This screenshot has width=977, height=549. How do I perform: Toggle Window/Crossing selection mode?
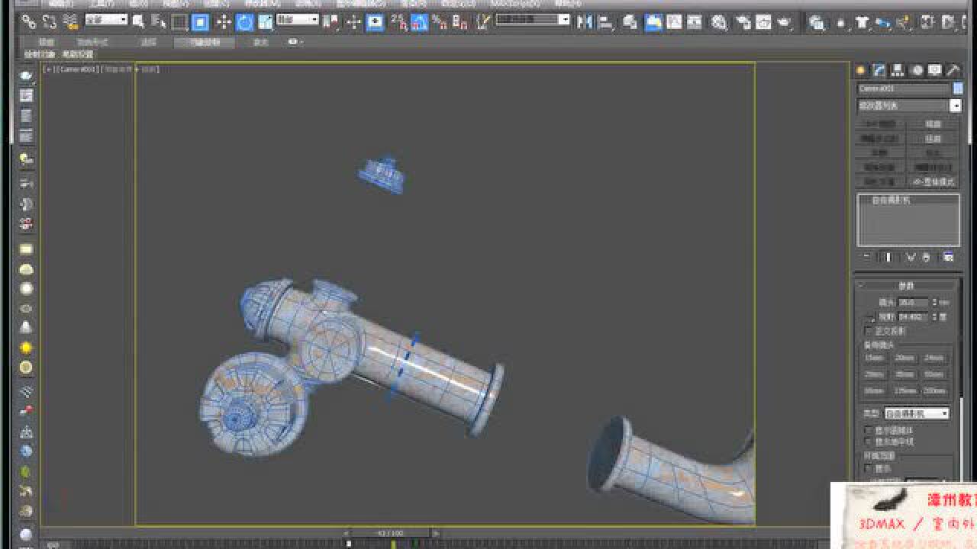pyautogui.click(x=200, y=22)
